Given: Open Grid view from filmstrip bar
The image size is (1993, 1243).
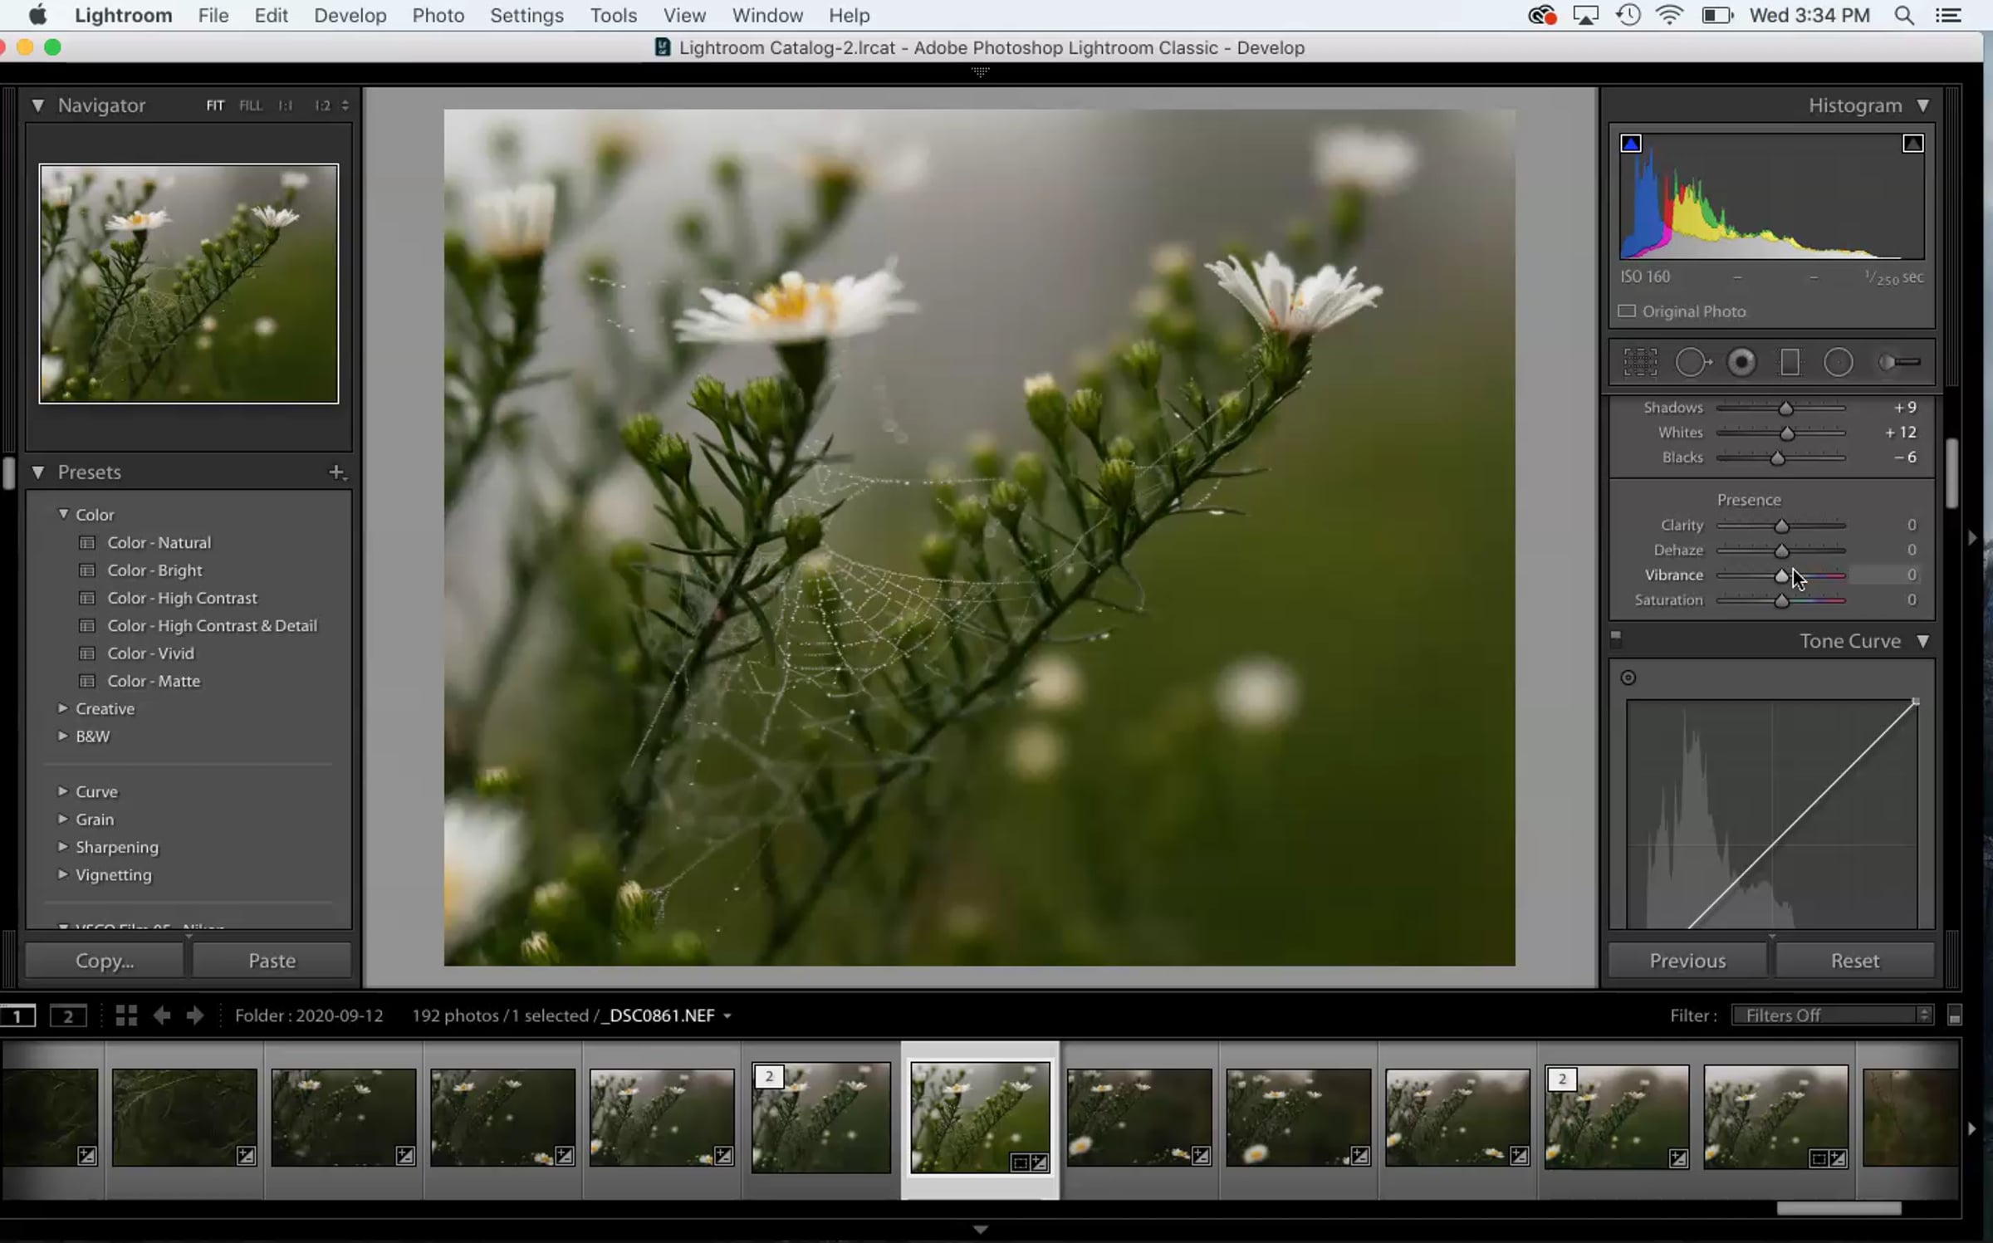Looking at the screenshot, I should 126,1015.
